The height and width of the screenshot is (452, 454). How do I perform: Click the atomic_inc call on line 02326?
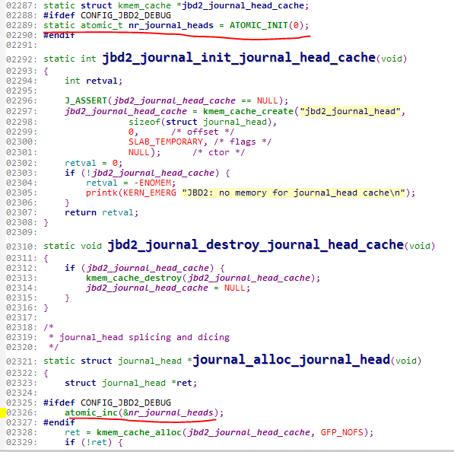tap(91, 412)
